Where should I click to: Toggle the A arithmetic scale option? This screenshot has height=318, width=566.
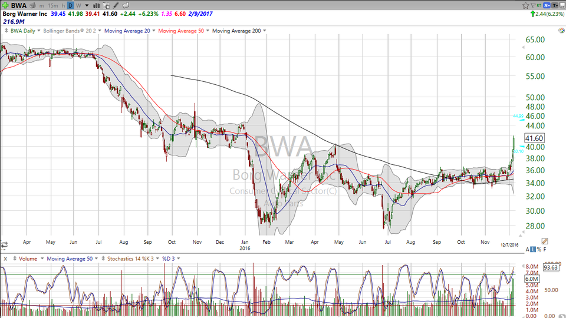(527, 250)
